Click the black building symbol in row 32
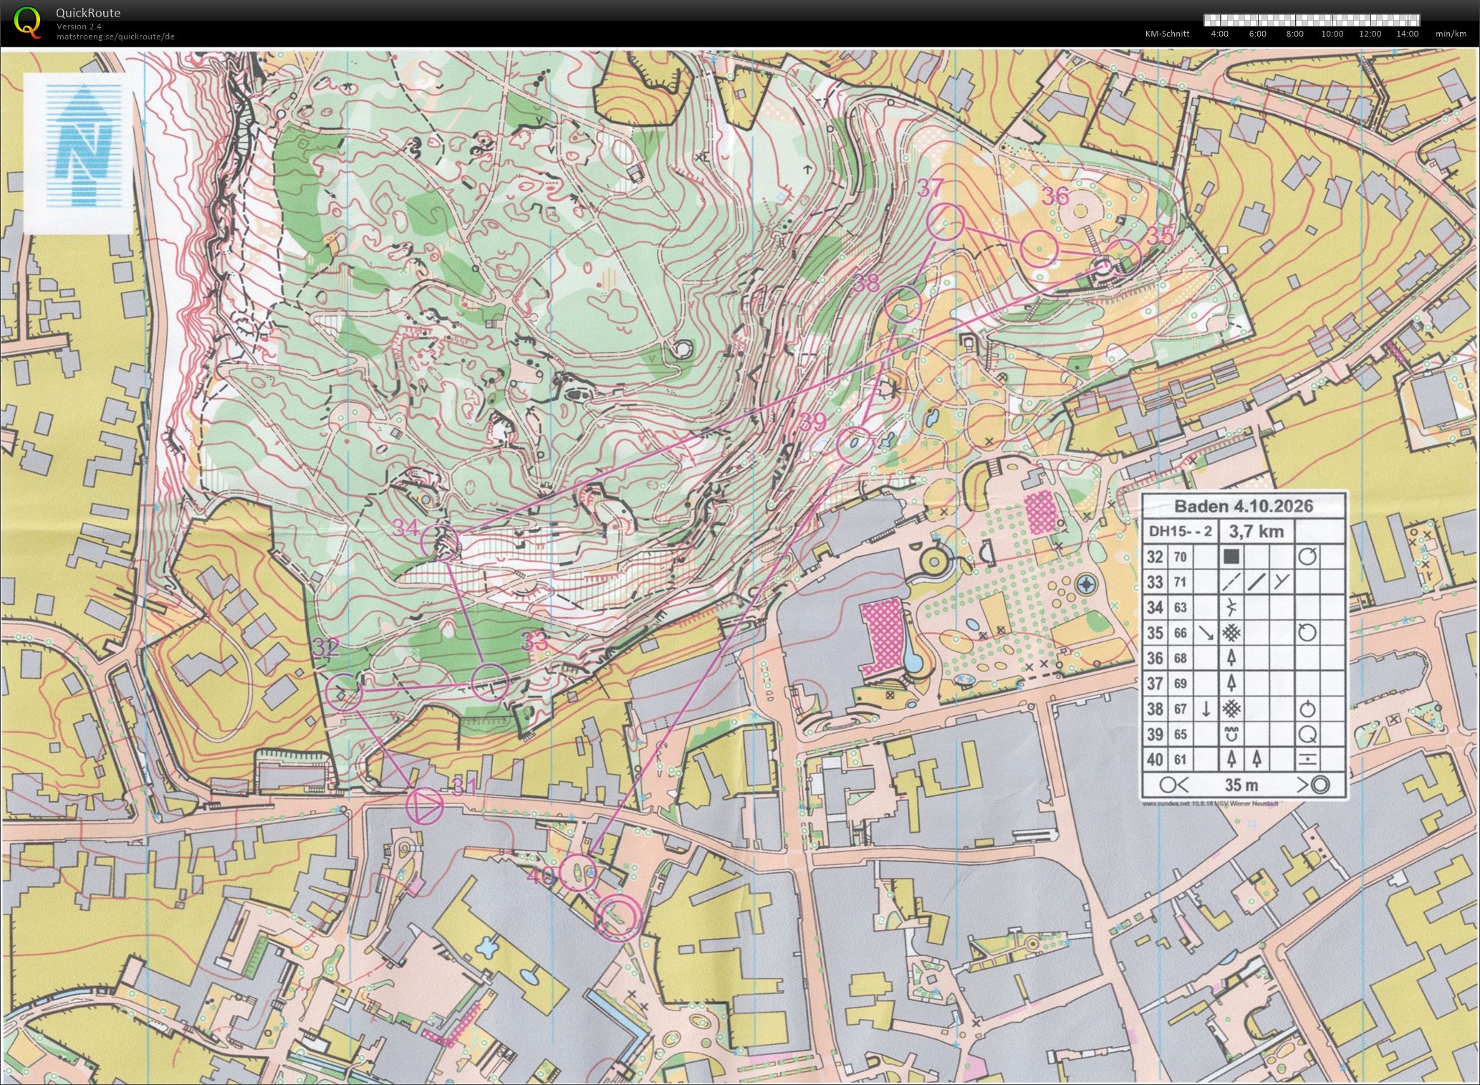This screenshot has width=1480, height=1085. point(1231,557)
